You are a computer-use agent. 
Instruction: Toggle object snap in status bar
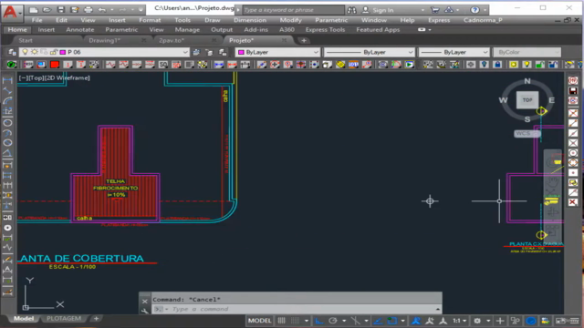391,321
